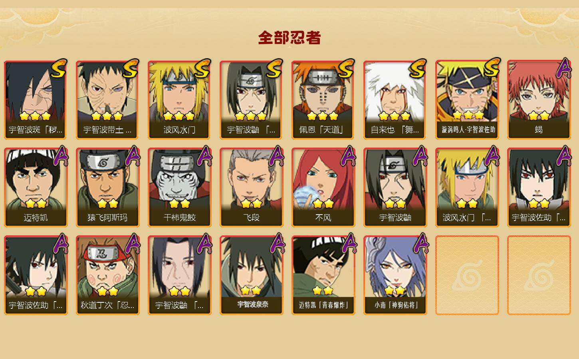Open the 猿飞阿斯玛 ninja card
Image resolution: width=579 pixels, height=359 pixels.
point(107,187)
